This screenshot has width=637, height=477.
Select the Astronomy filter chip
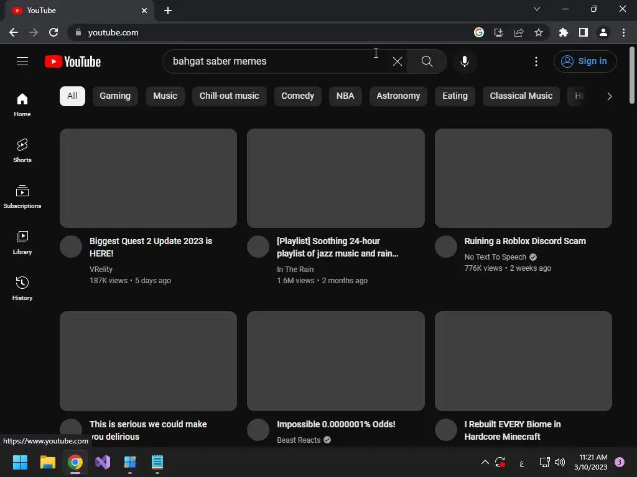tap(398, 96)
